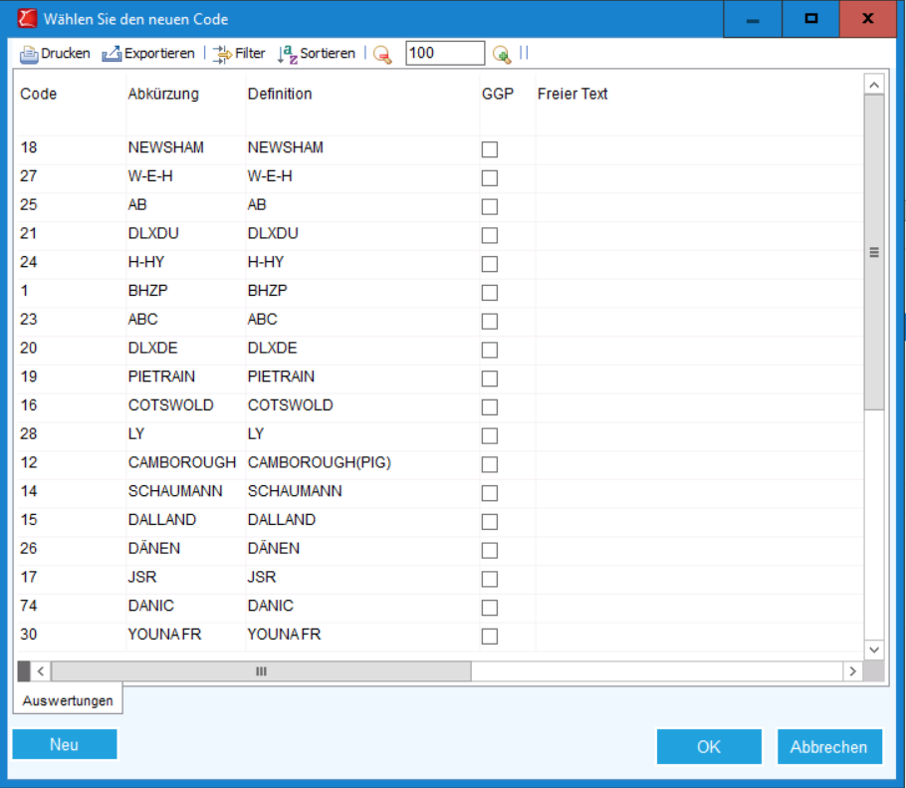This screenshot has height=788, width=906.
Task: Check GGP box for W-E-H row
Action: [x=490, y=178]
